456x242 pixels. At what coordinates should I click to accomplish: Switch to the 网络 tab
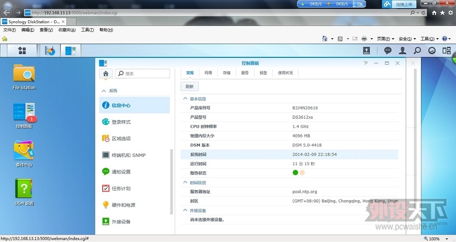208,73
